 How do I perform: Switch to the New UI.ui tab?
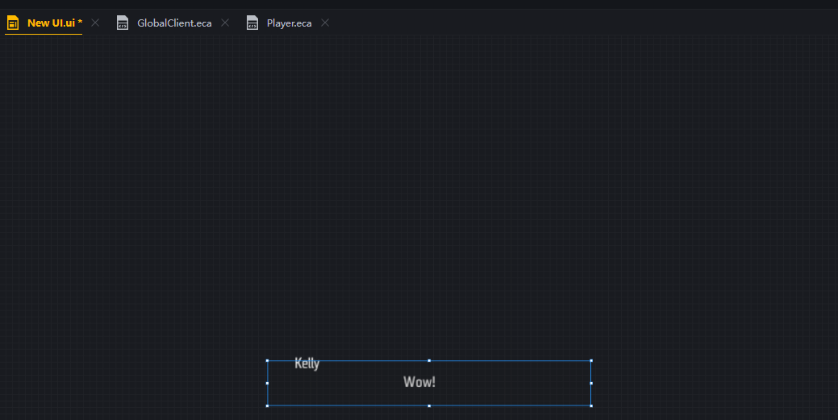(x=54, y=23)
